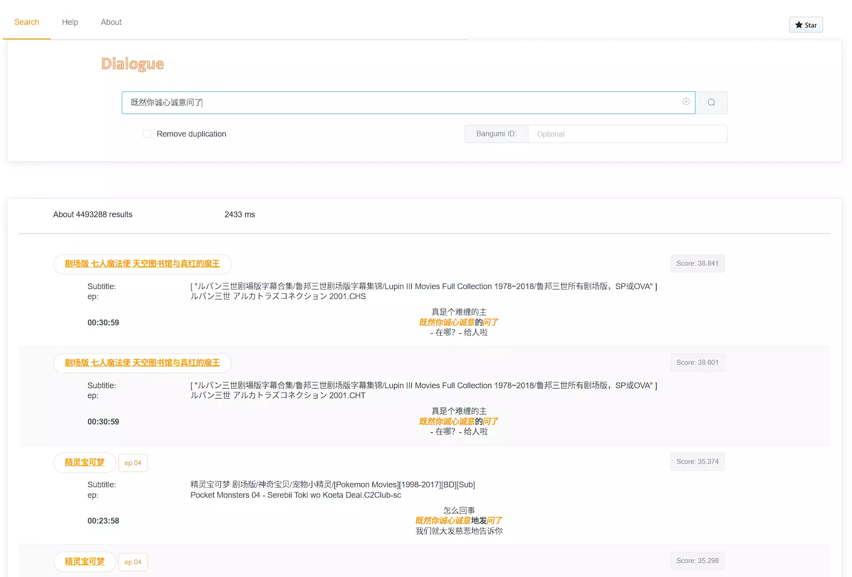The height and width of the screenshot is (577, 852).
Task: Open the About tab
Action: pyautogui.click(x=111, y=22)
